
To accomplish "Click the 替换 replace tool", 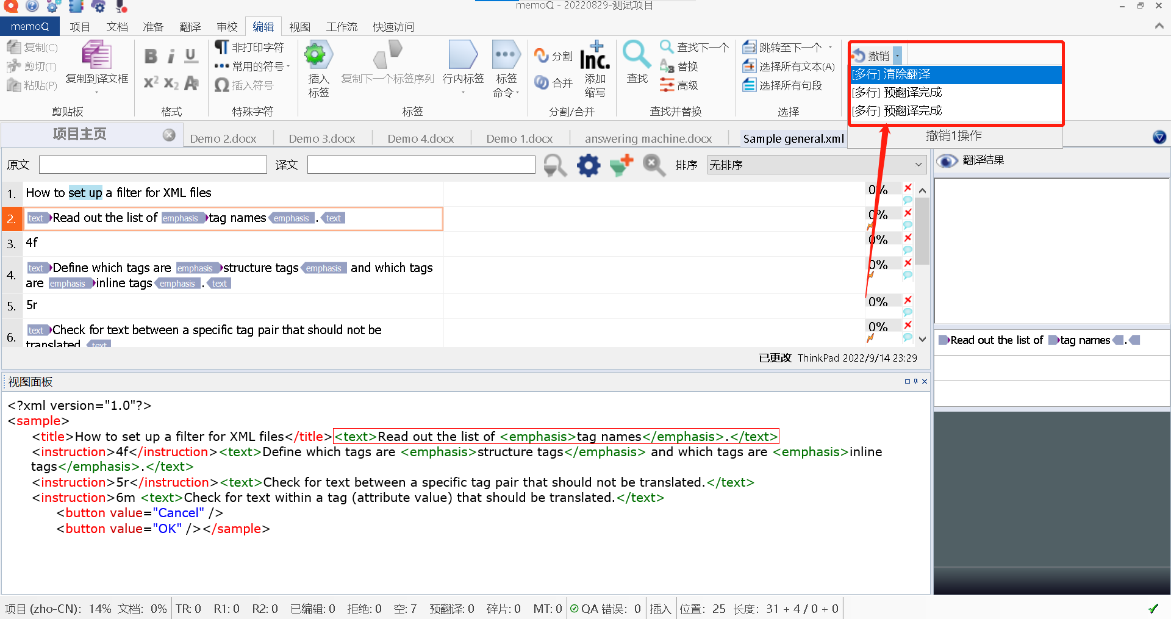I will (x=679, y=66).
